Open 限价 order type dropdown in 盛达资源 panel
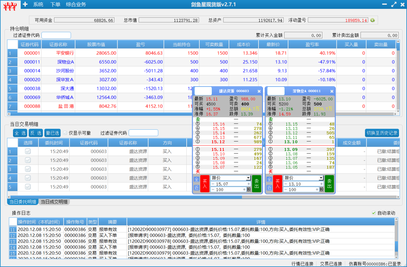Screen dimensions: 407x267 248,178
